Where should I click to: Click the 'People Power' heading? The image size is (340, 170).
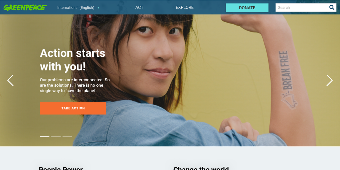coord(61,169)
